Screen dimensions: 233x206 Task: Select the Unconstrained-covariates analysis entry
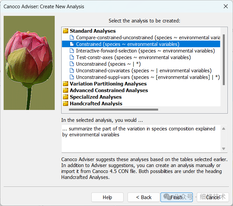tap(144, 71)
